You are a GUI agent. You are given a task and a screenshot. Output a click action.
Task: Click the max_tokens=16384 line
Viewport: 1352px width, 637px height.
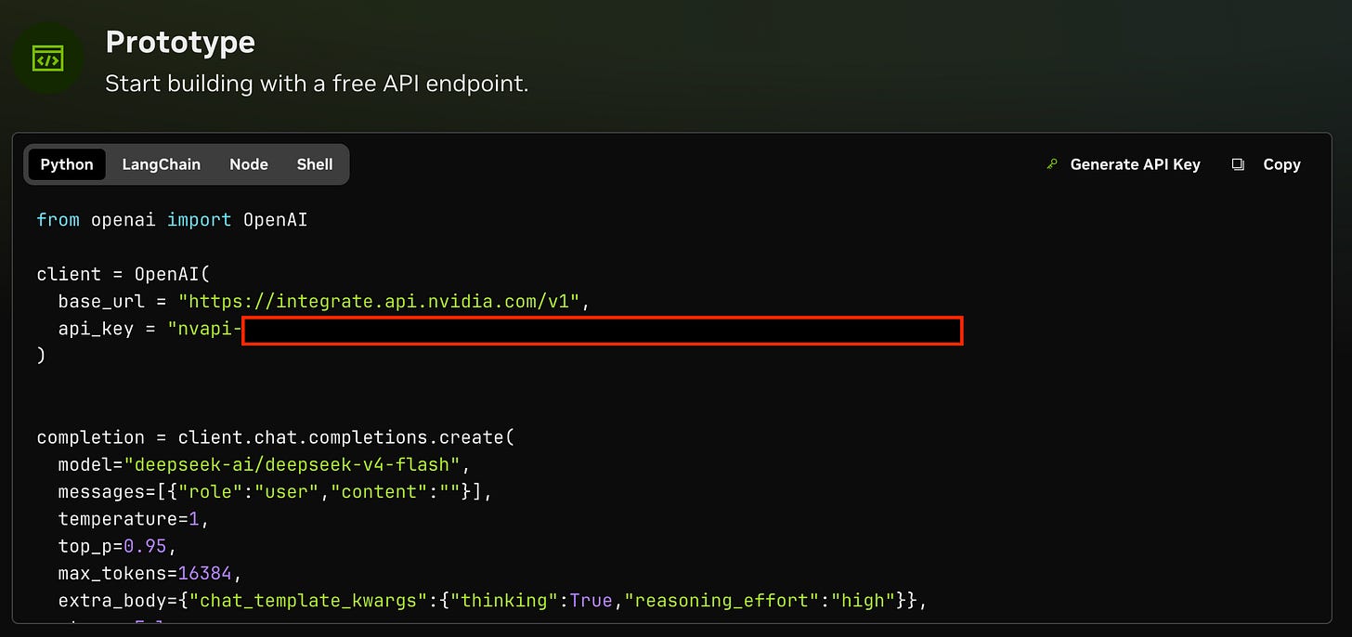point(149,573)
